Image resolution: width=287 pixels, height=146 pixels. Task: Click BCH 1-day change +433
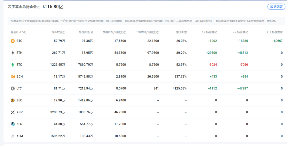click(x=213, y=76)
